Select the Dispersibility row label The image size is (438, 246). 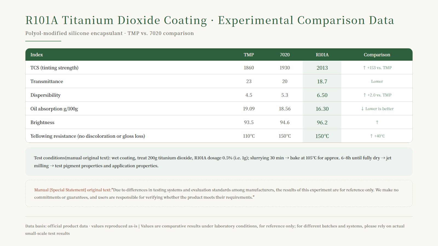tap(45, 95)
